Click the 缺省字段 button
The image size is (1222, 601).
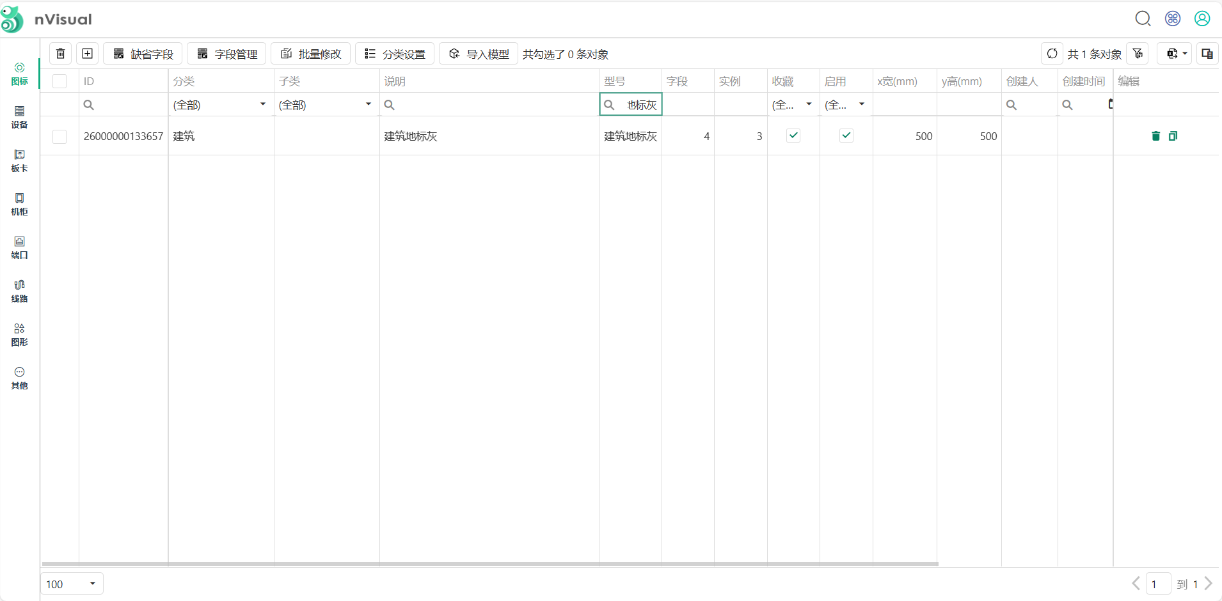pyautogui.click(x=143, y=54)
